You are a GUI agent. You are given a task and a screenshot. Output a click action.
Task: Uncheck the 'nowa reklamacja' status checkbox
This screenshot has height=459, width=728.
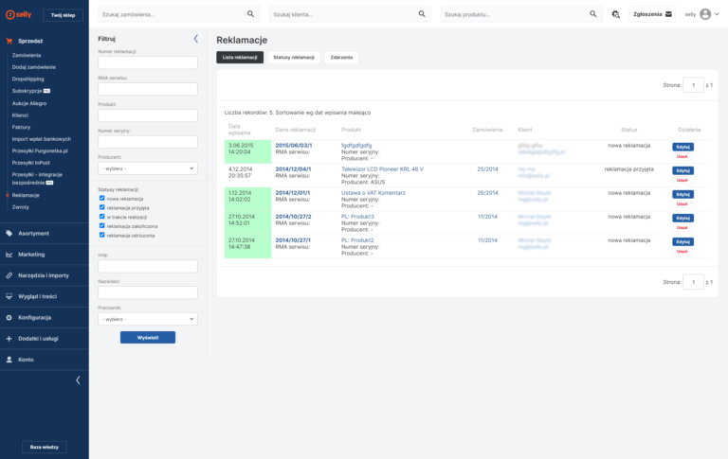point(101,199)
